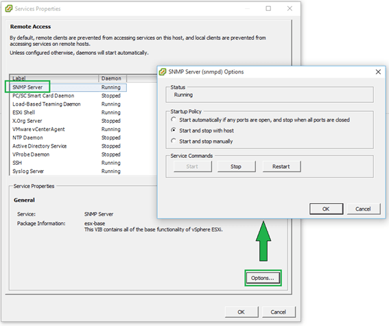Sort by the Daemon column header
Viewport: 389px width, 326px height.
point(113,78)
